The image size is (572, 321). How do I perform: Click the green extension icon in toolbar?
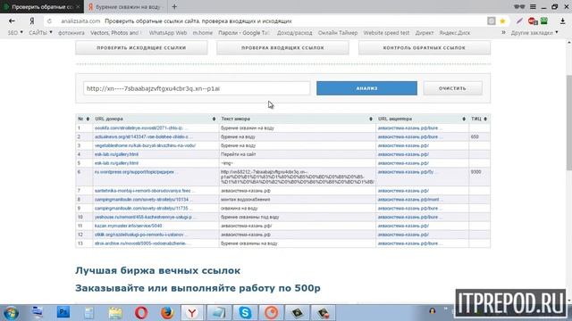click(544, 21)
